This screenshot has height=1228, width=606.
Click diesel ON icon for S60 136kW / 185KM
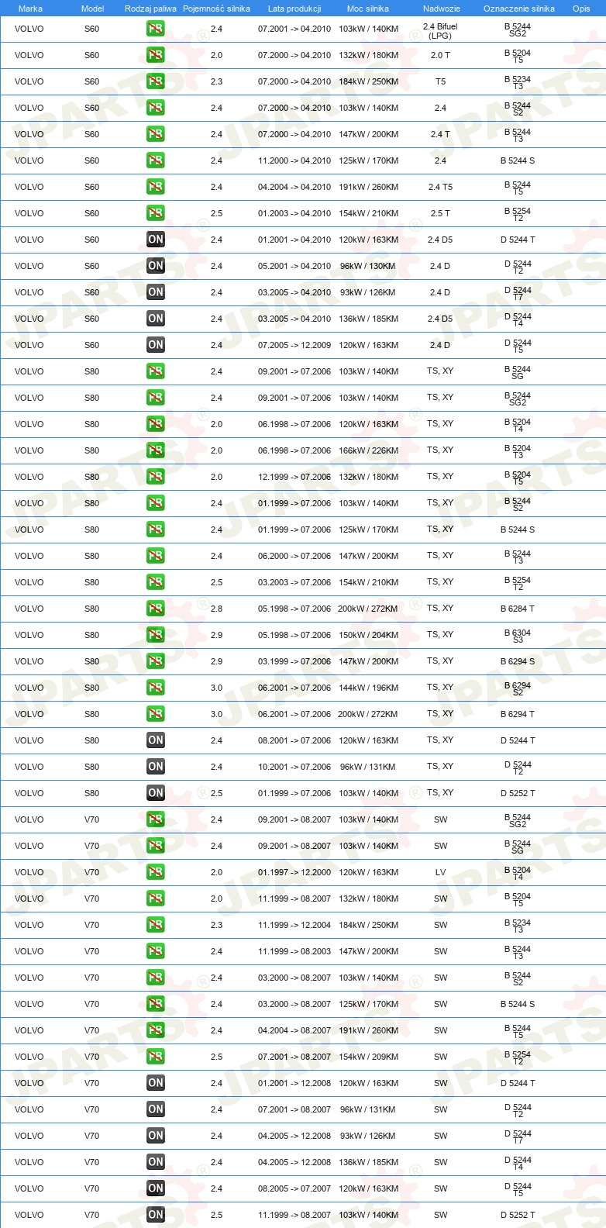tap(156, 319)
